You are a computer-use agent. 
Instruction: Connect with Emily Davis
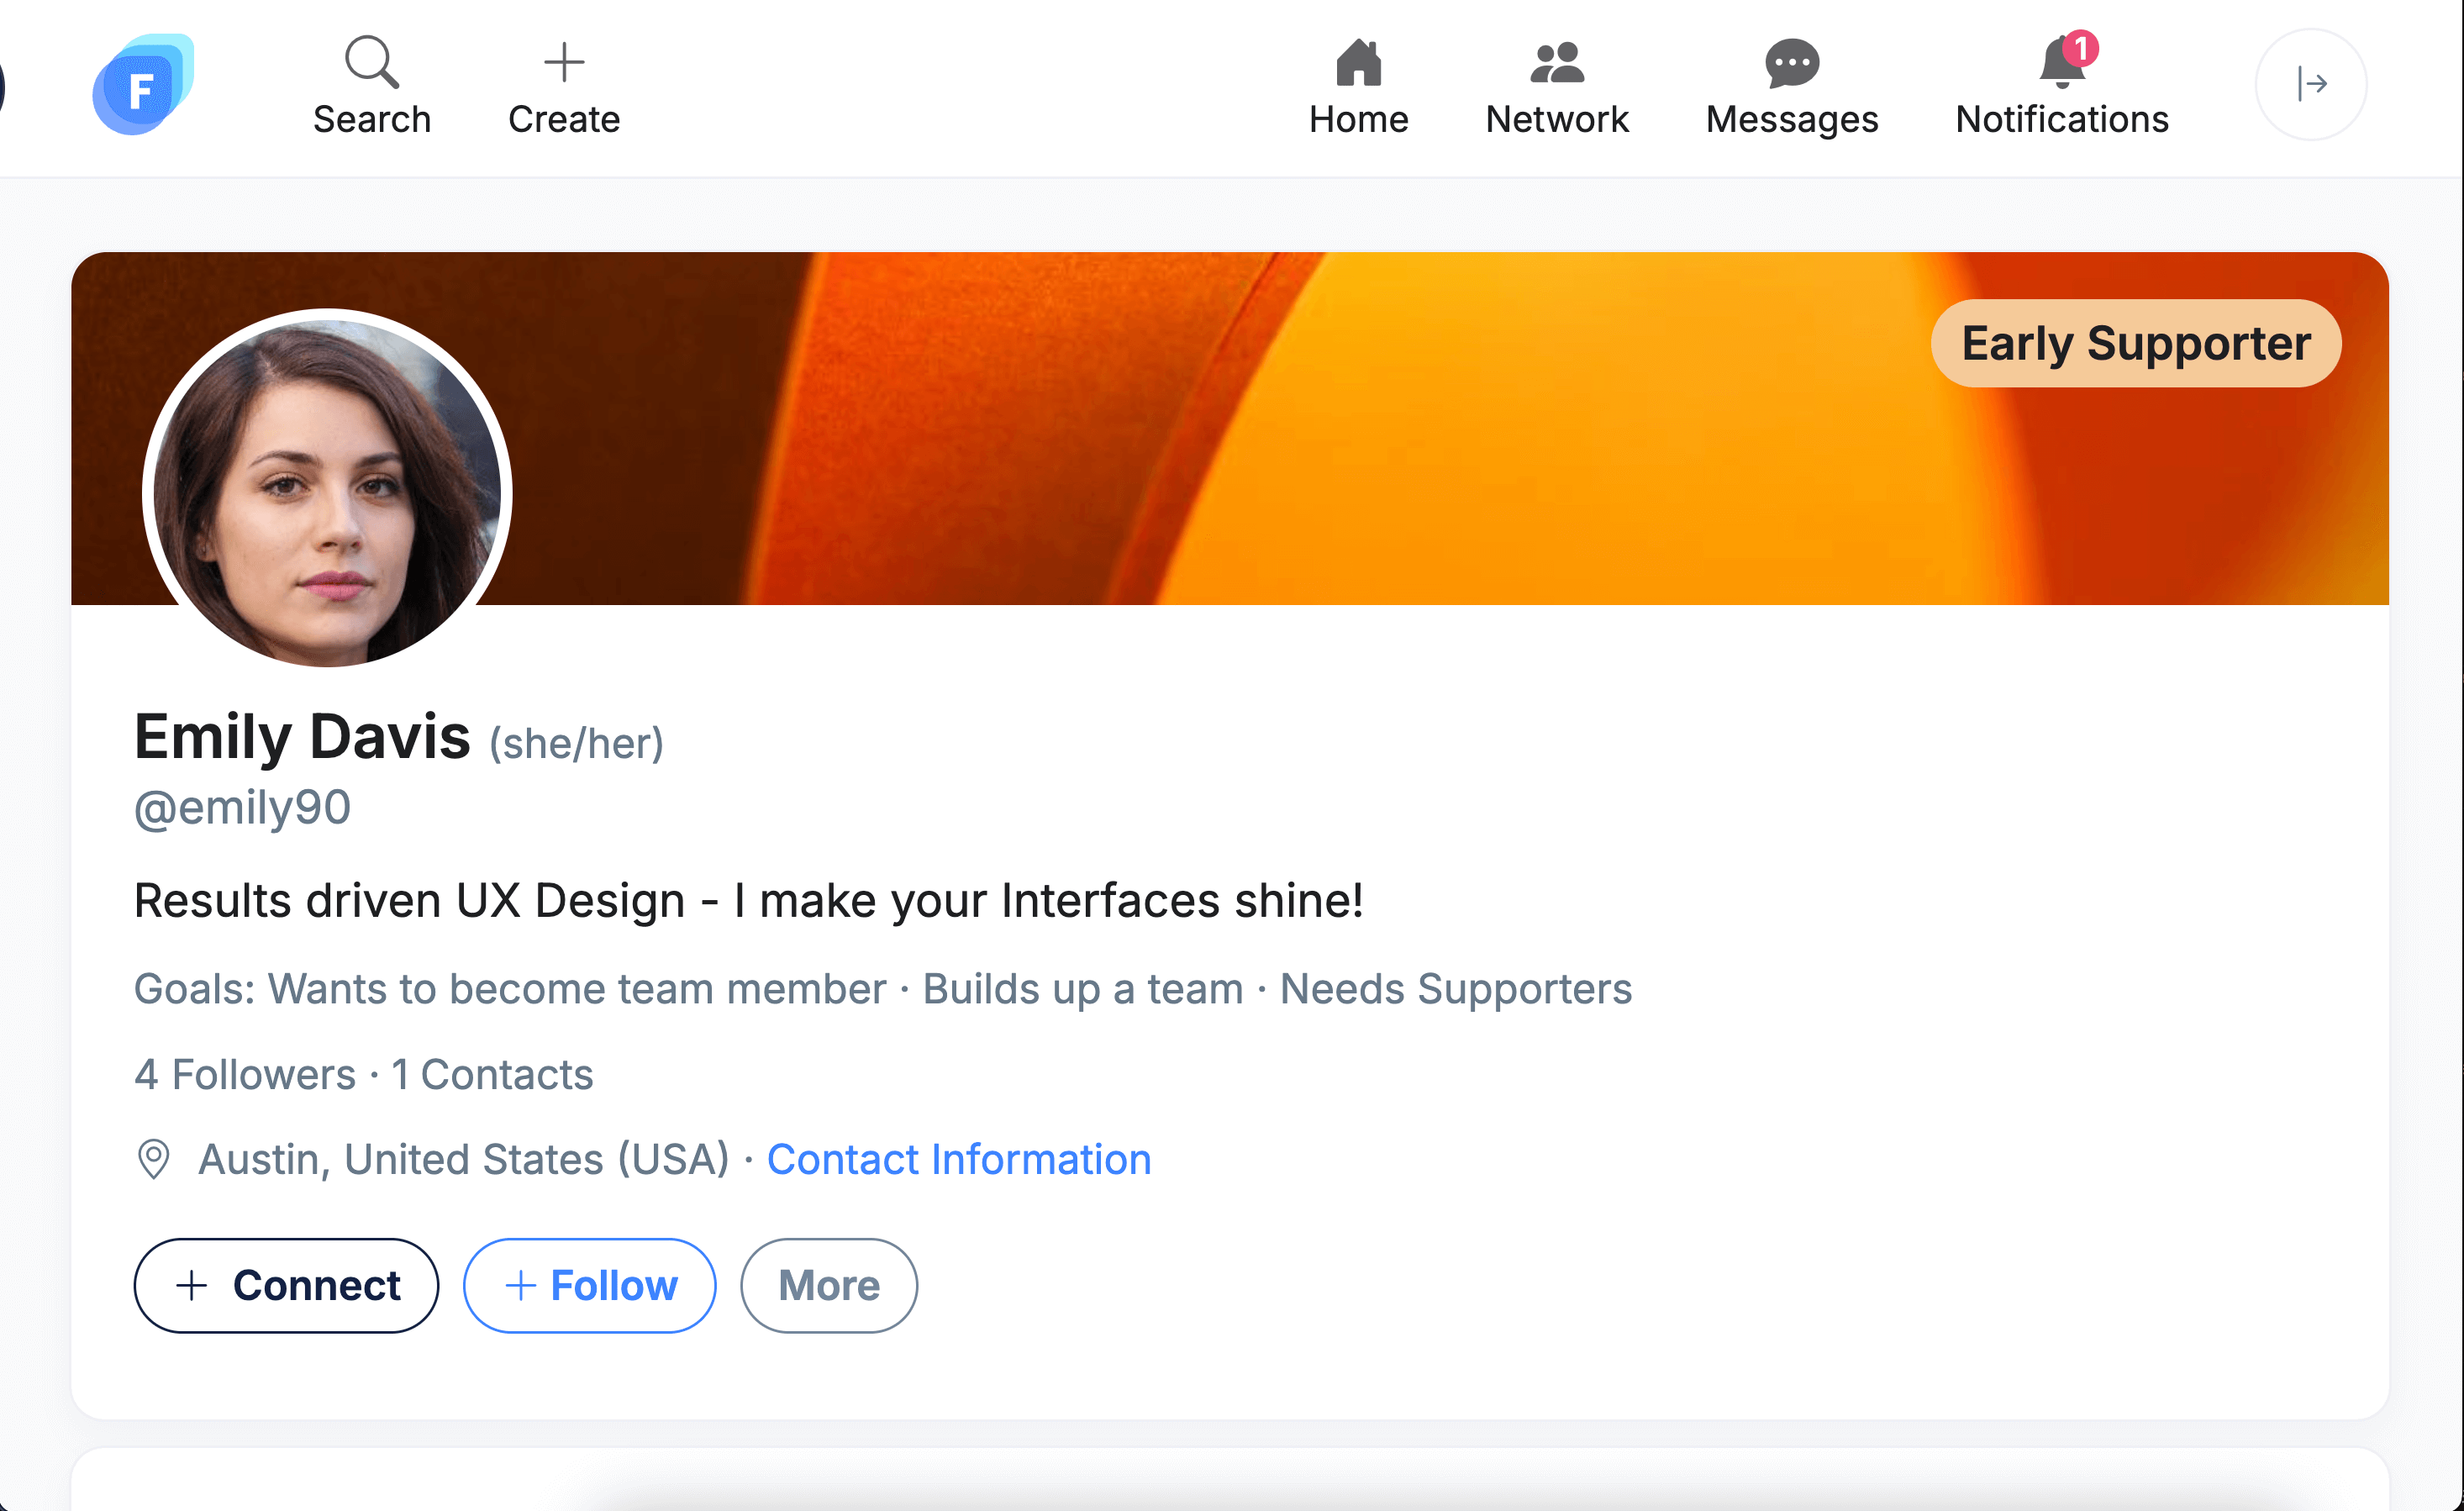tap(286, 1285)
